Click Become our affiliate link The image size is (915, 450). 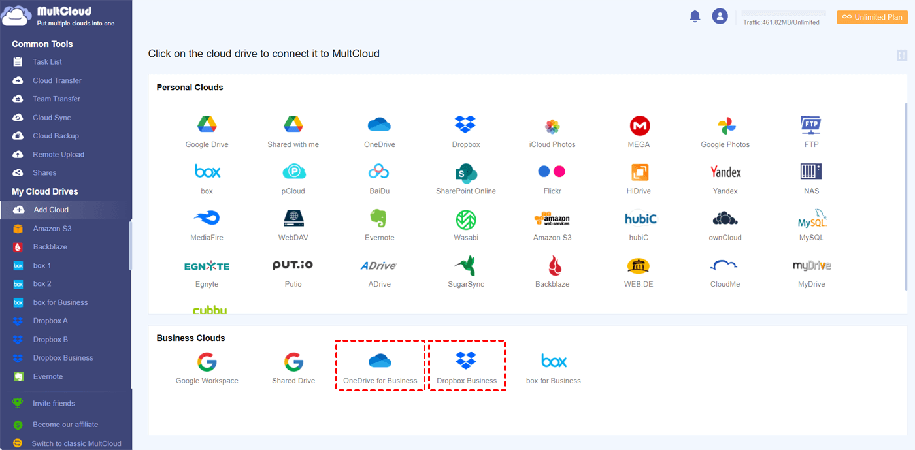(65, 425)
